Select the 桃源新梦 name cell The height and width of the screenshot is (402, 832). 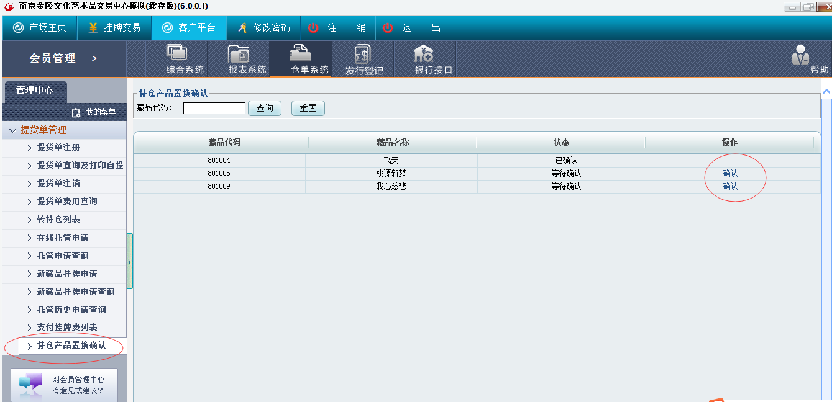[391, 174]
